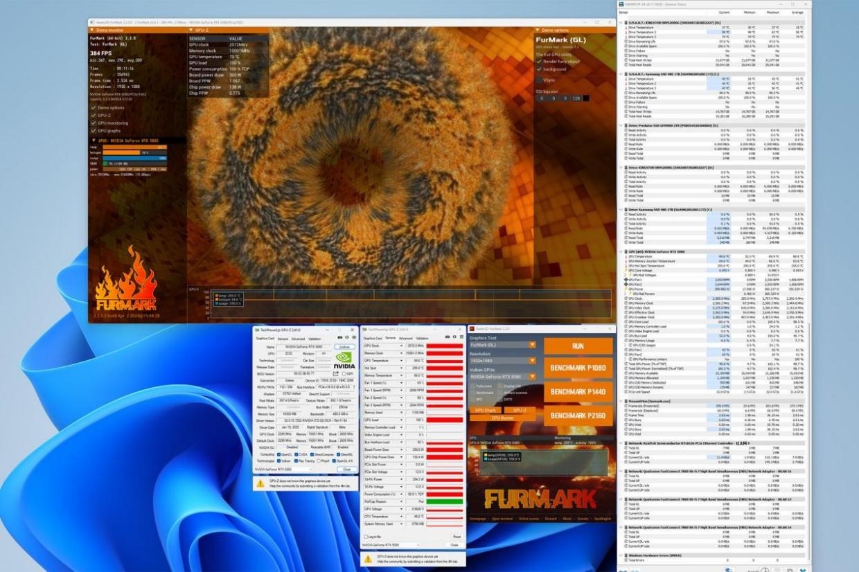Click the BENCHMARK P1440 button
The image size is (859, 572).
(x=578, y=392)
